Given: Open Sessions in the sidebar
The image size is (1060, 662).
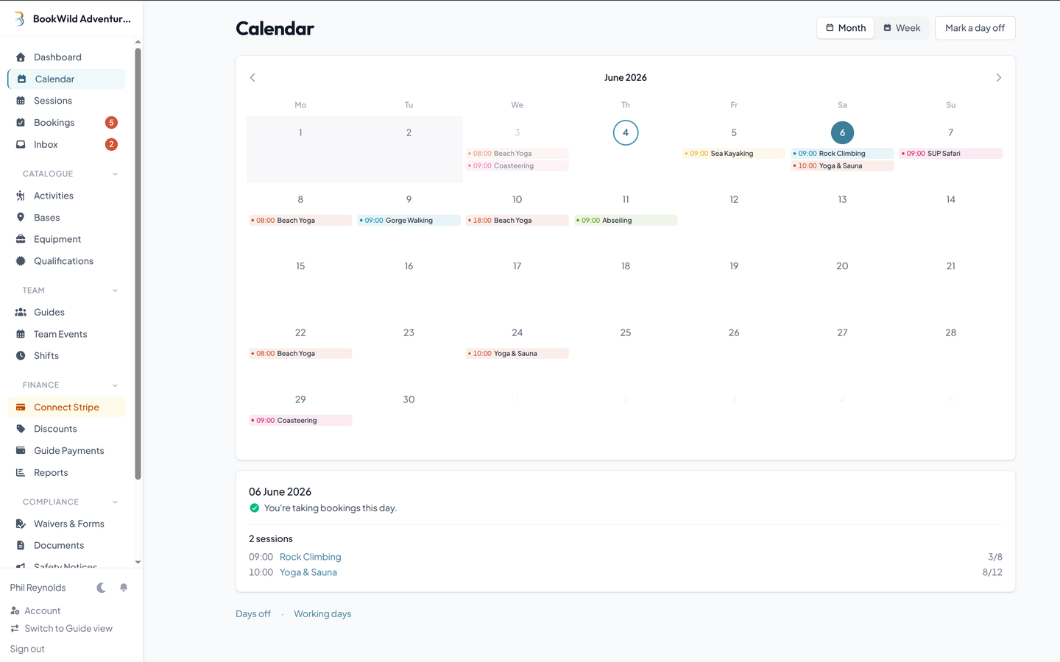Looking at the screenshot, I should pos(66,101).
